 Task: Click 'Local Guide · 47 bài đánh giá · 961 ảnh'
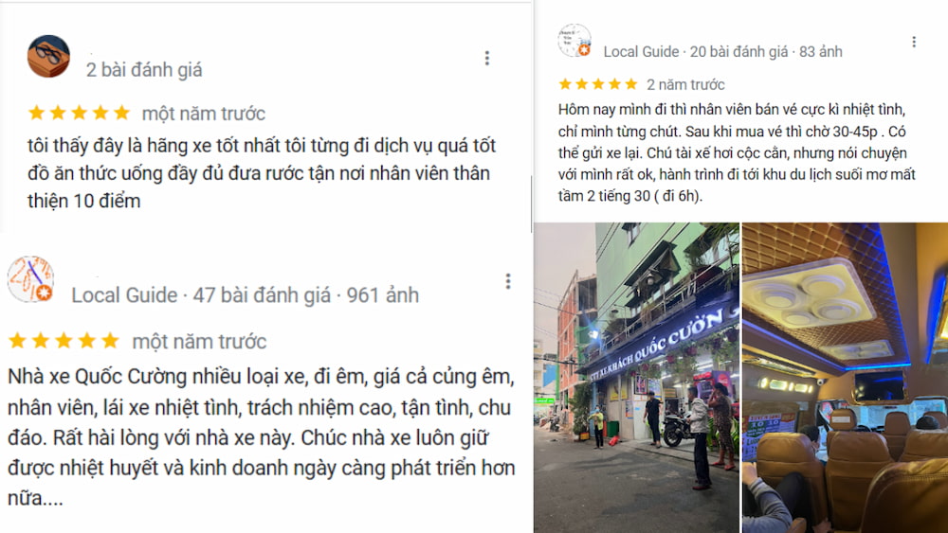tap(245, 295)
